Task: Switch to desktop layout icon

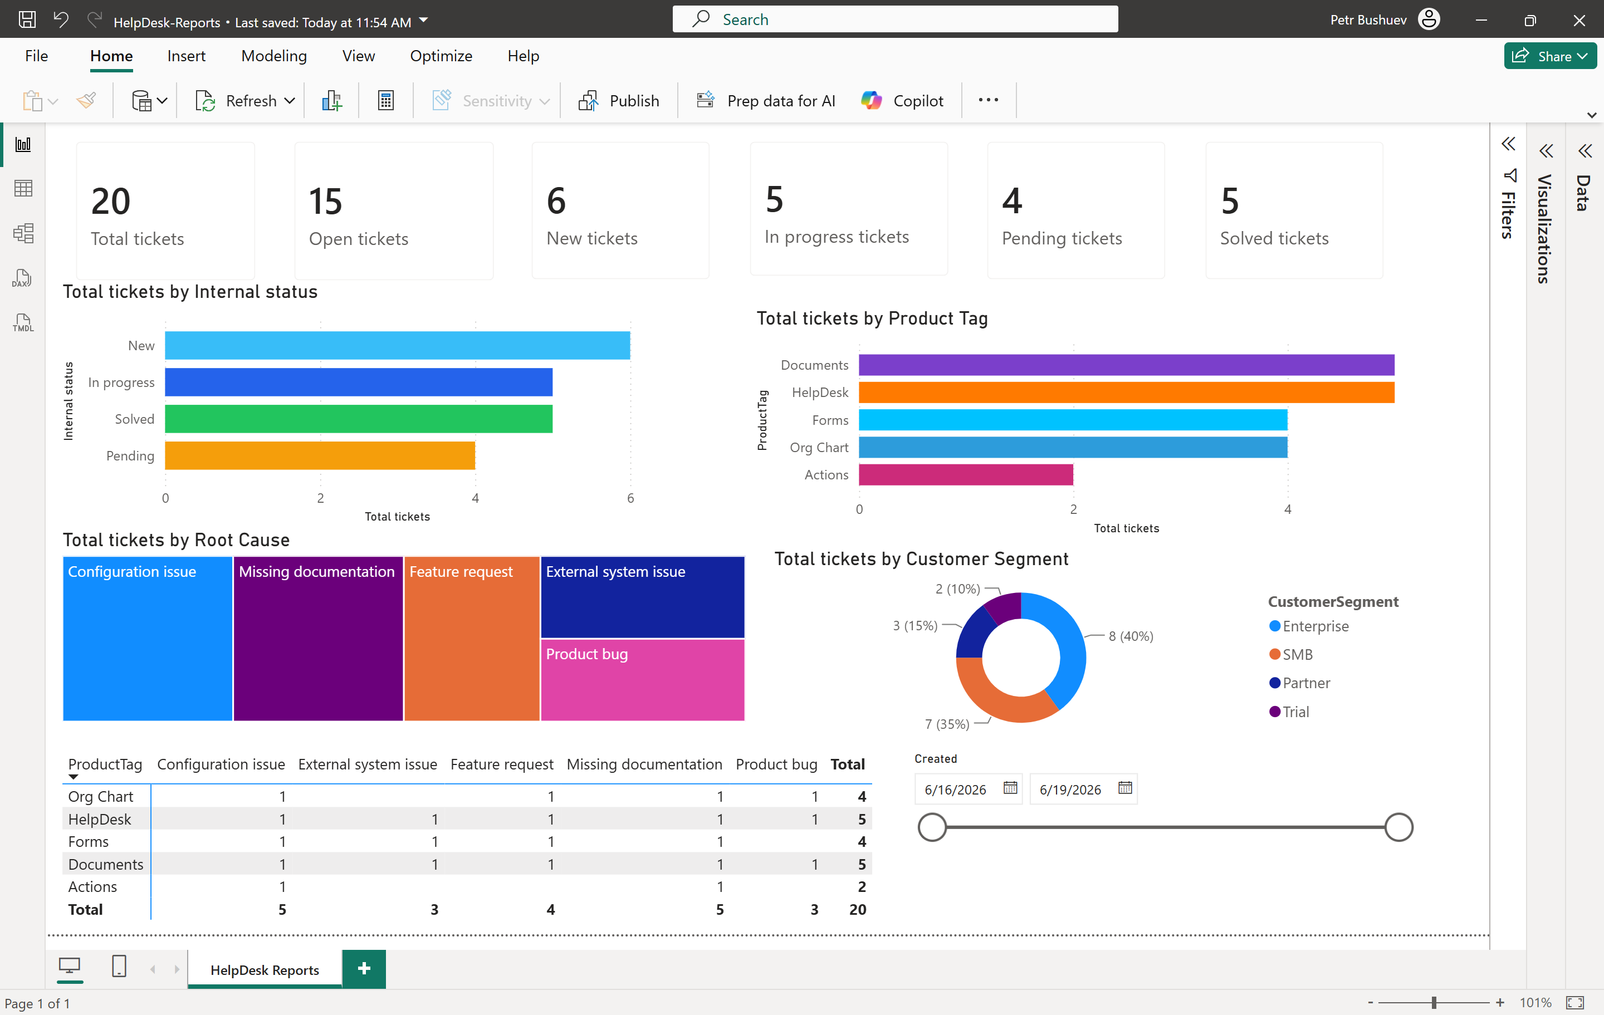Action: (69, 965)
